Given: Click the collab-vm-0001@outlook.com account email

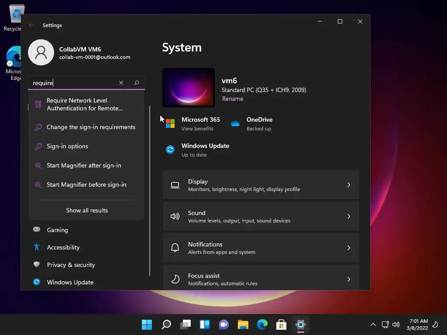Looking at the screenshot, I should point(95,57).
